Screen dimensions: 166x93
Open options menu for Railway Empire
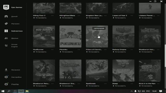[132, 50]
